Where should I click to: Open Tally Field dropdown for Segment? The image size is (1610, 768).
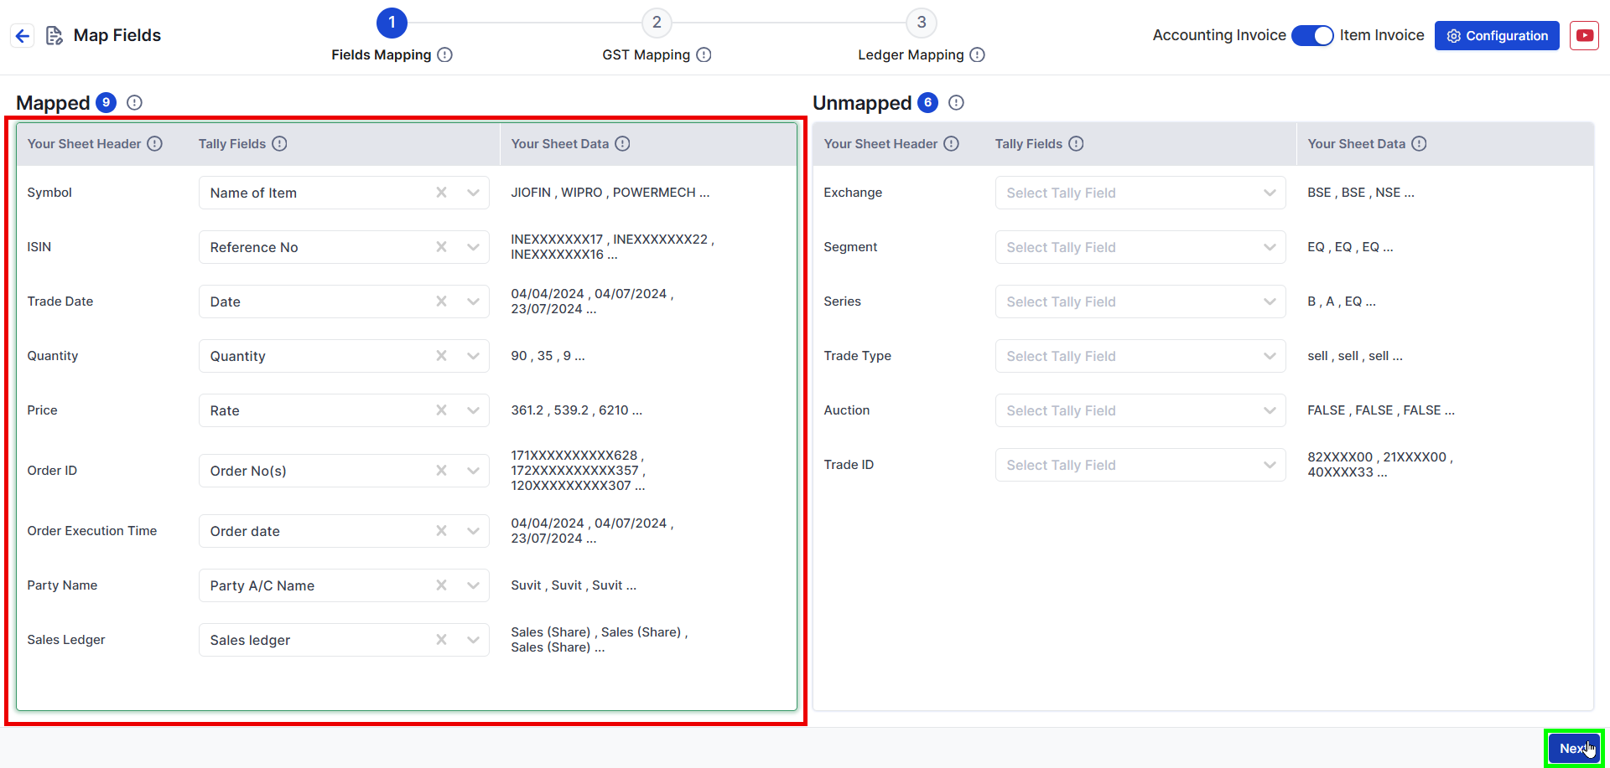tap(1140, 247)
